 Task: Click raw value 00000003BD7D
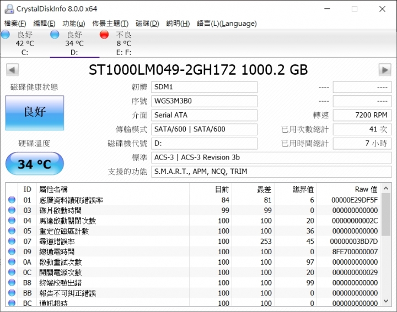(x=354, y=241)
